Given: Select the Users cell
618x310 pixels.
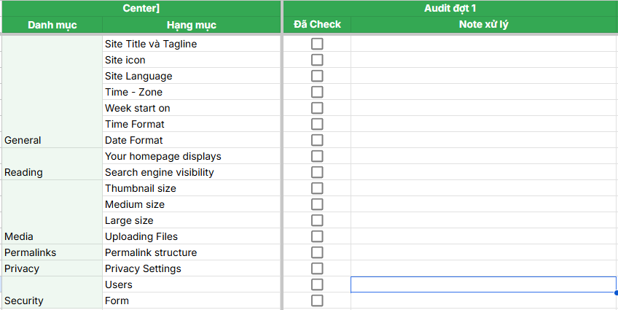Looking at the screenshot, I should (x=191, y=284).
